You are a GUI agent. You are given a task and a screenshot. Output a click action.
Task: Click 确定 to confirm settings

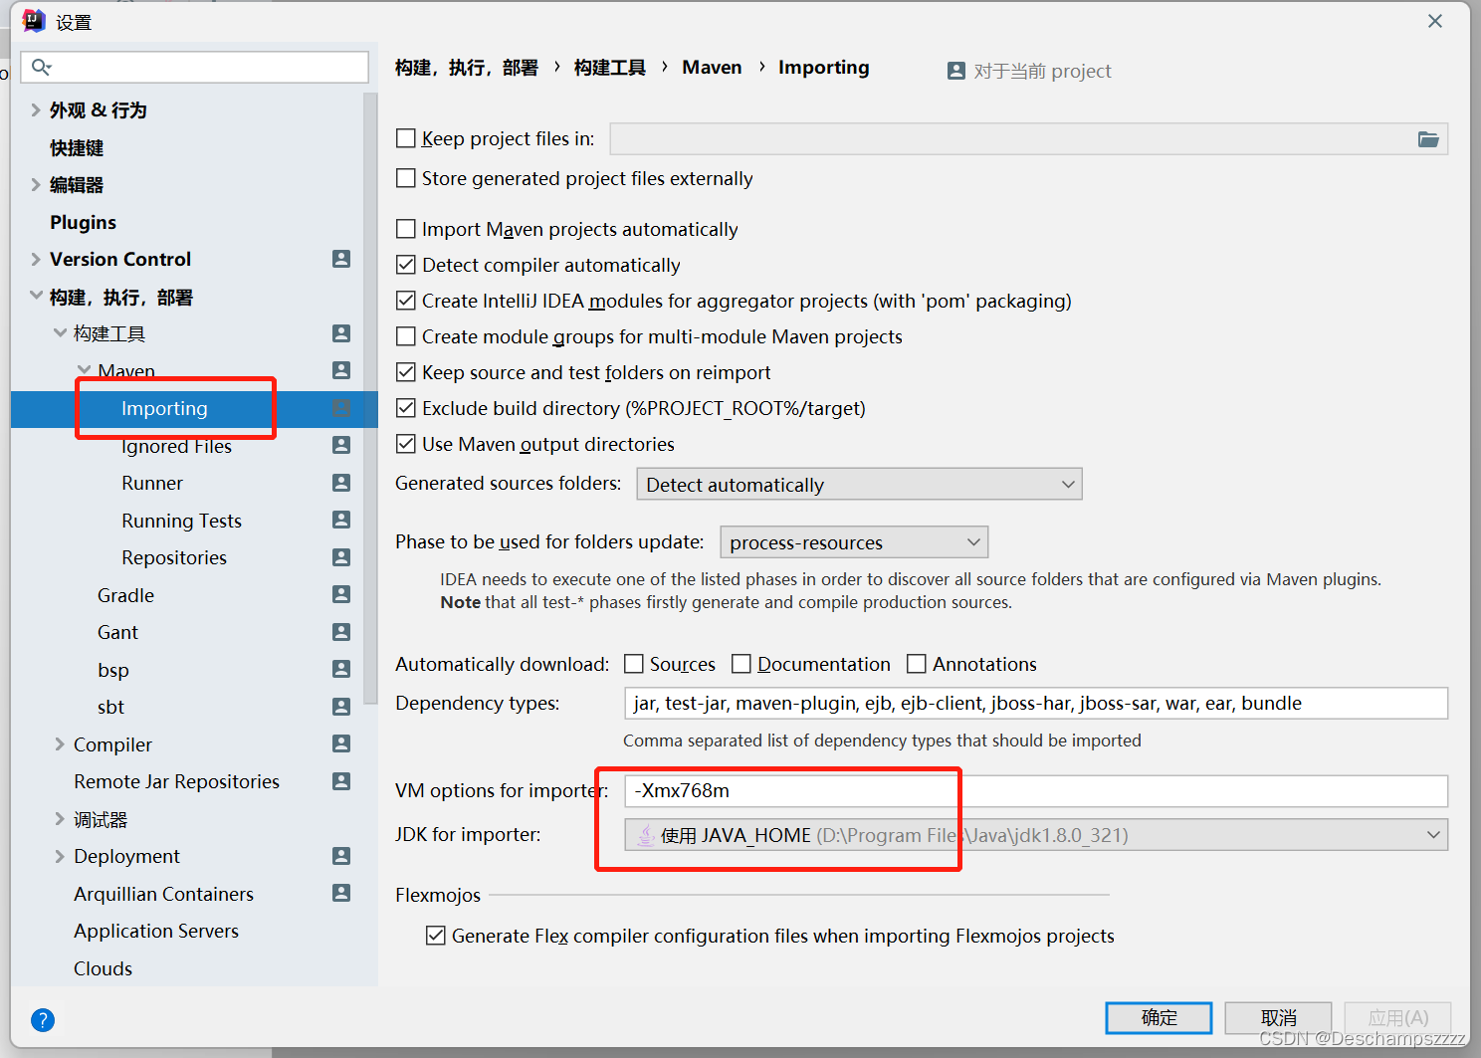click(x=1159, y=1017)
